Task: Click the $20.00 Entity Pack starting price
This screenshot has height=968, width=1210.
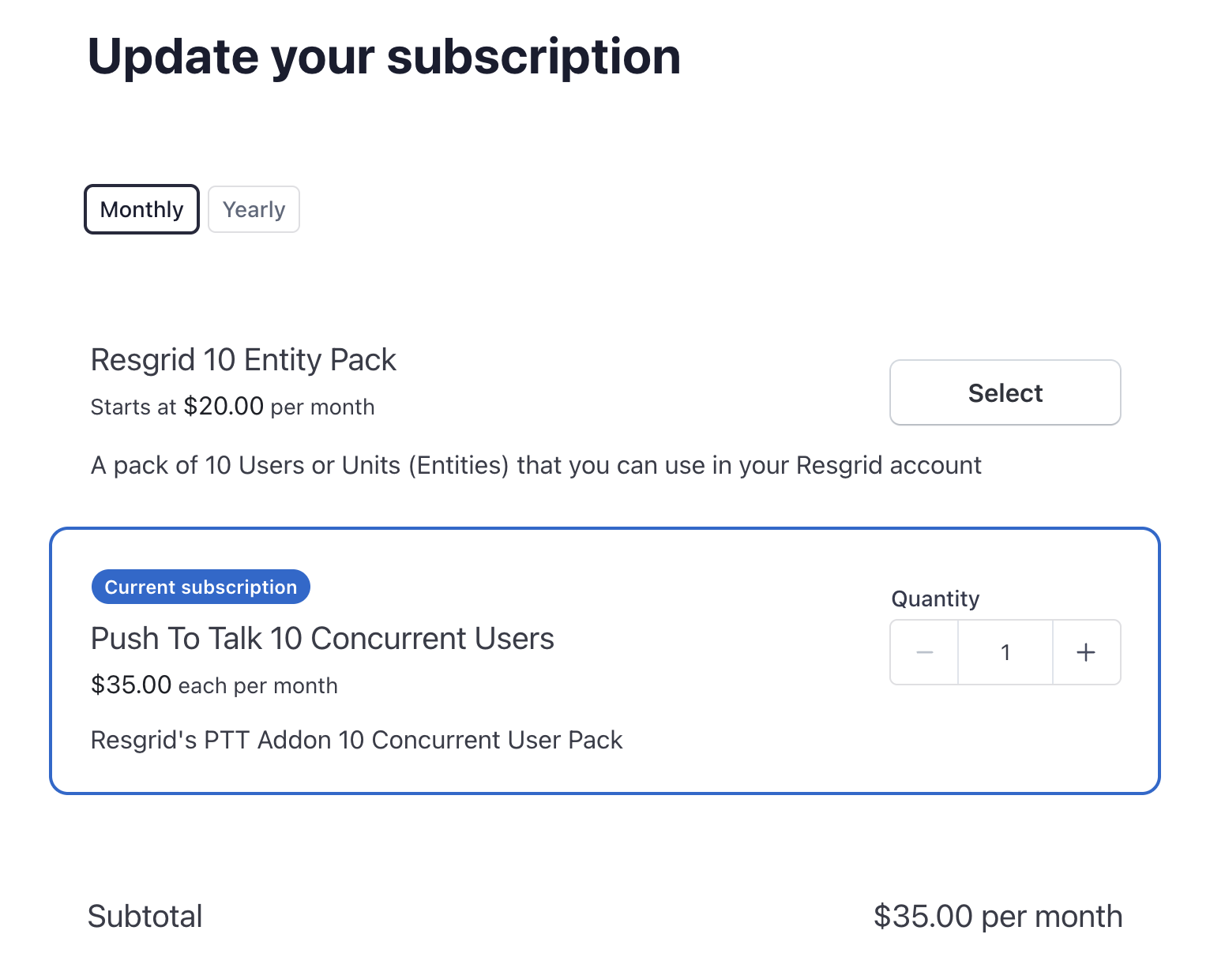Action: 224,406
